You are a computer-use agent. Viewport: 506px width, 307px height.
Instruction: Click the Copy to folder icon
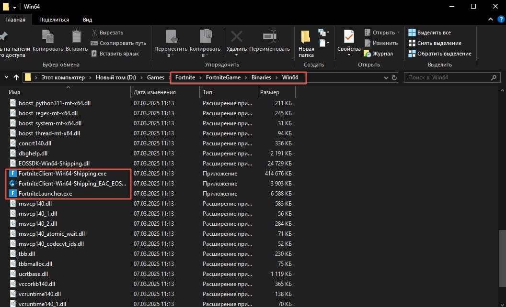(206, 36)
